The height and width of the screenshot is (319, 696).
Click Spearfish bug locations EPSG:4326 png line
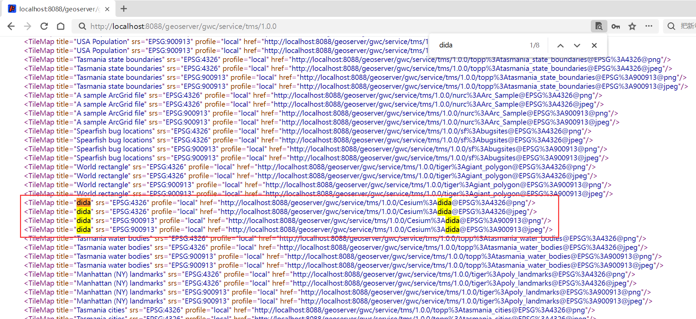308,131
